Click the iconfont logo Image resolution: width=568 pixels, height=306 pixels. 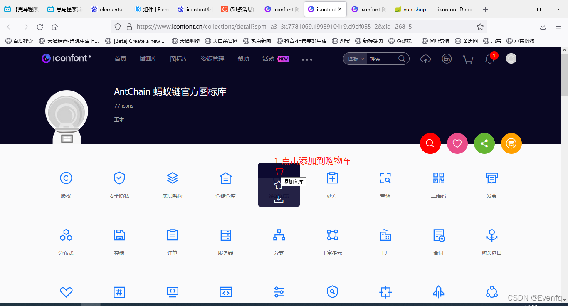67,58
